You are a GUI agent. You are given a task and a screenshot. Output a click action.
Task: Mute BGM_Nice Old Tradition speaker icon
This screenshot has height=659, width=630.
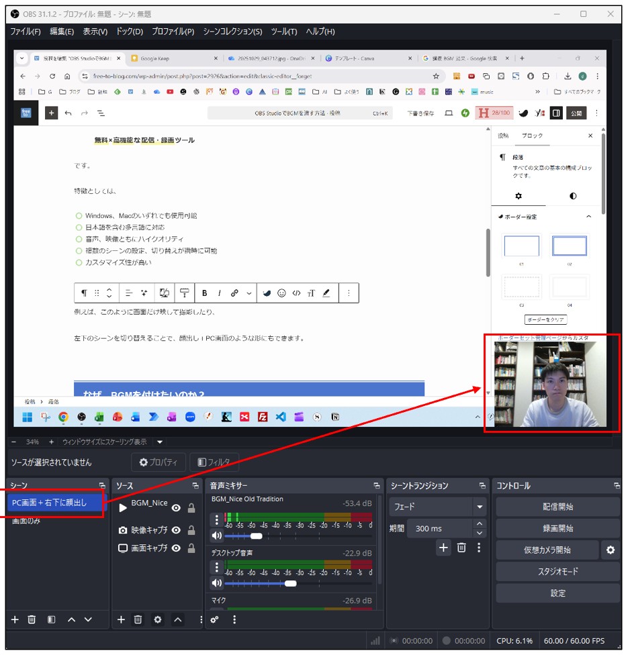[216, 536]
